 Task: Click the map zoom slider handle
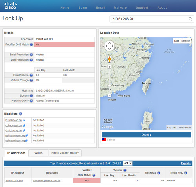click(109, 86)
